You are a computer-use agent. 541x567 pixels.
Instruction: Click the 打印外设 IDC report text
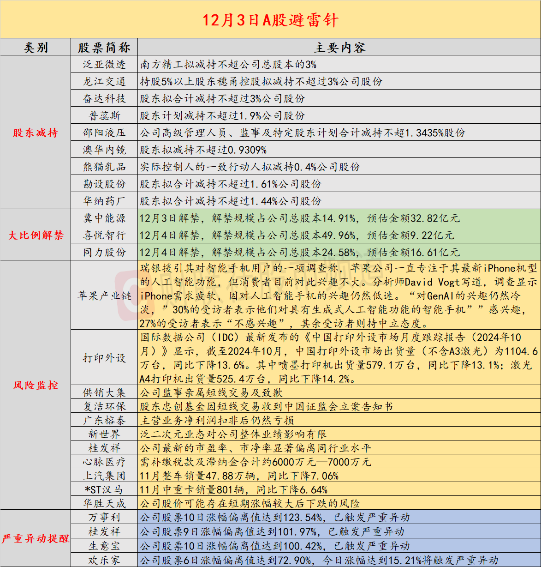pyautogui.click(x=339, y=358)
